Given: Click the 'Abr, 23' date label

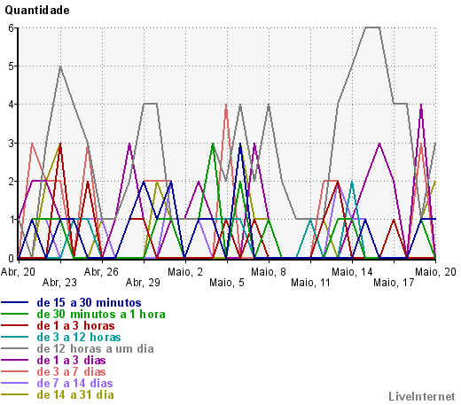Looking at the screenshot, I should coord(59,283).
